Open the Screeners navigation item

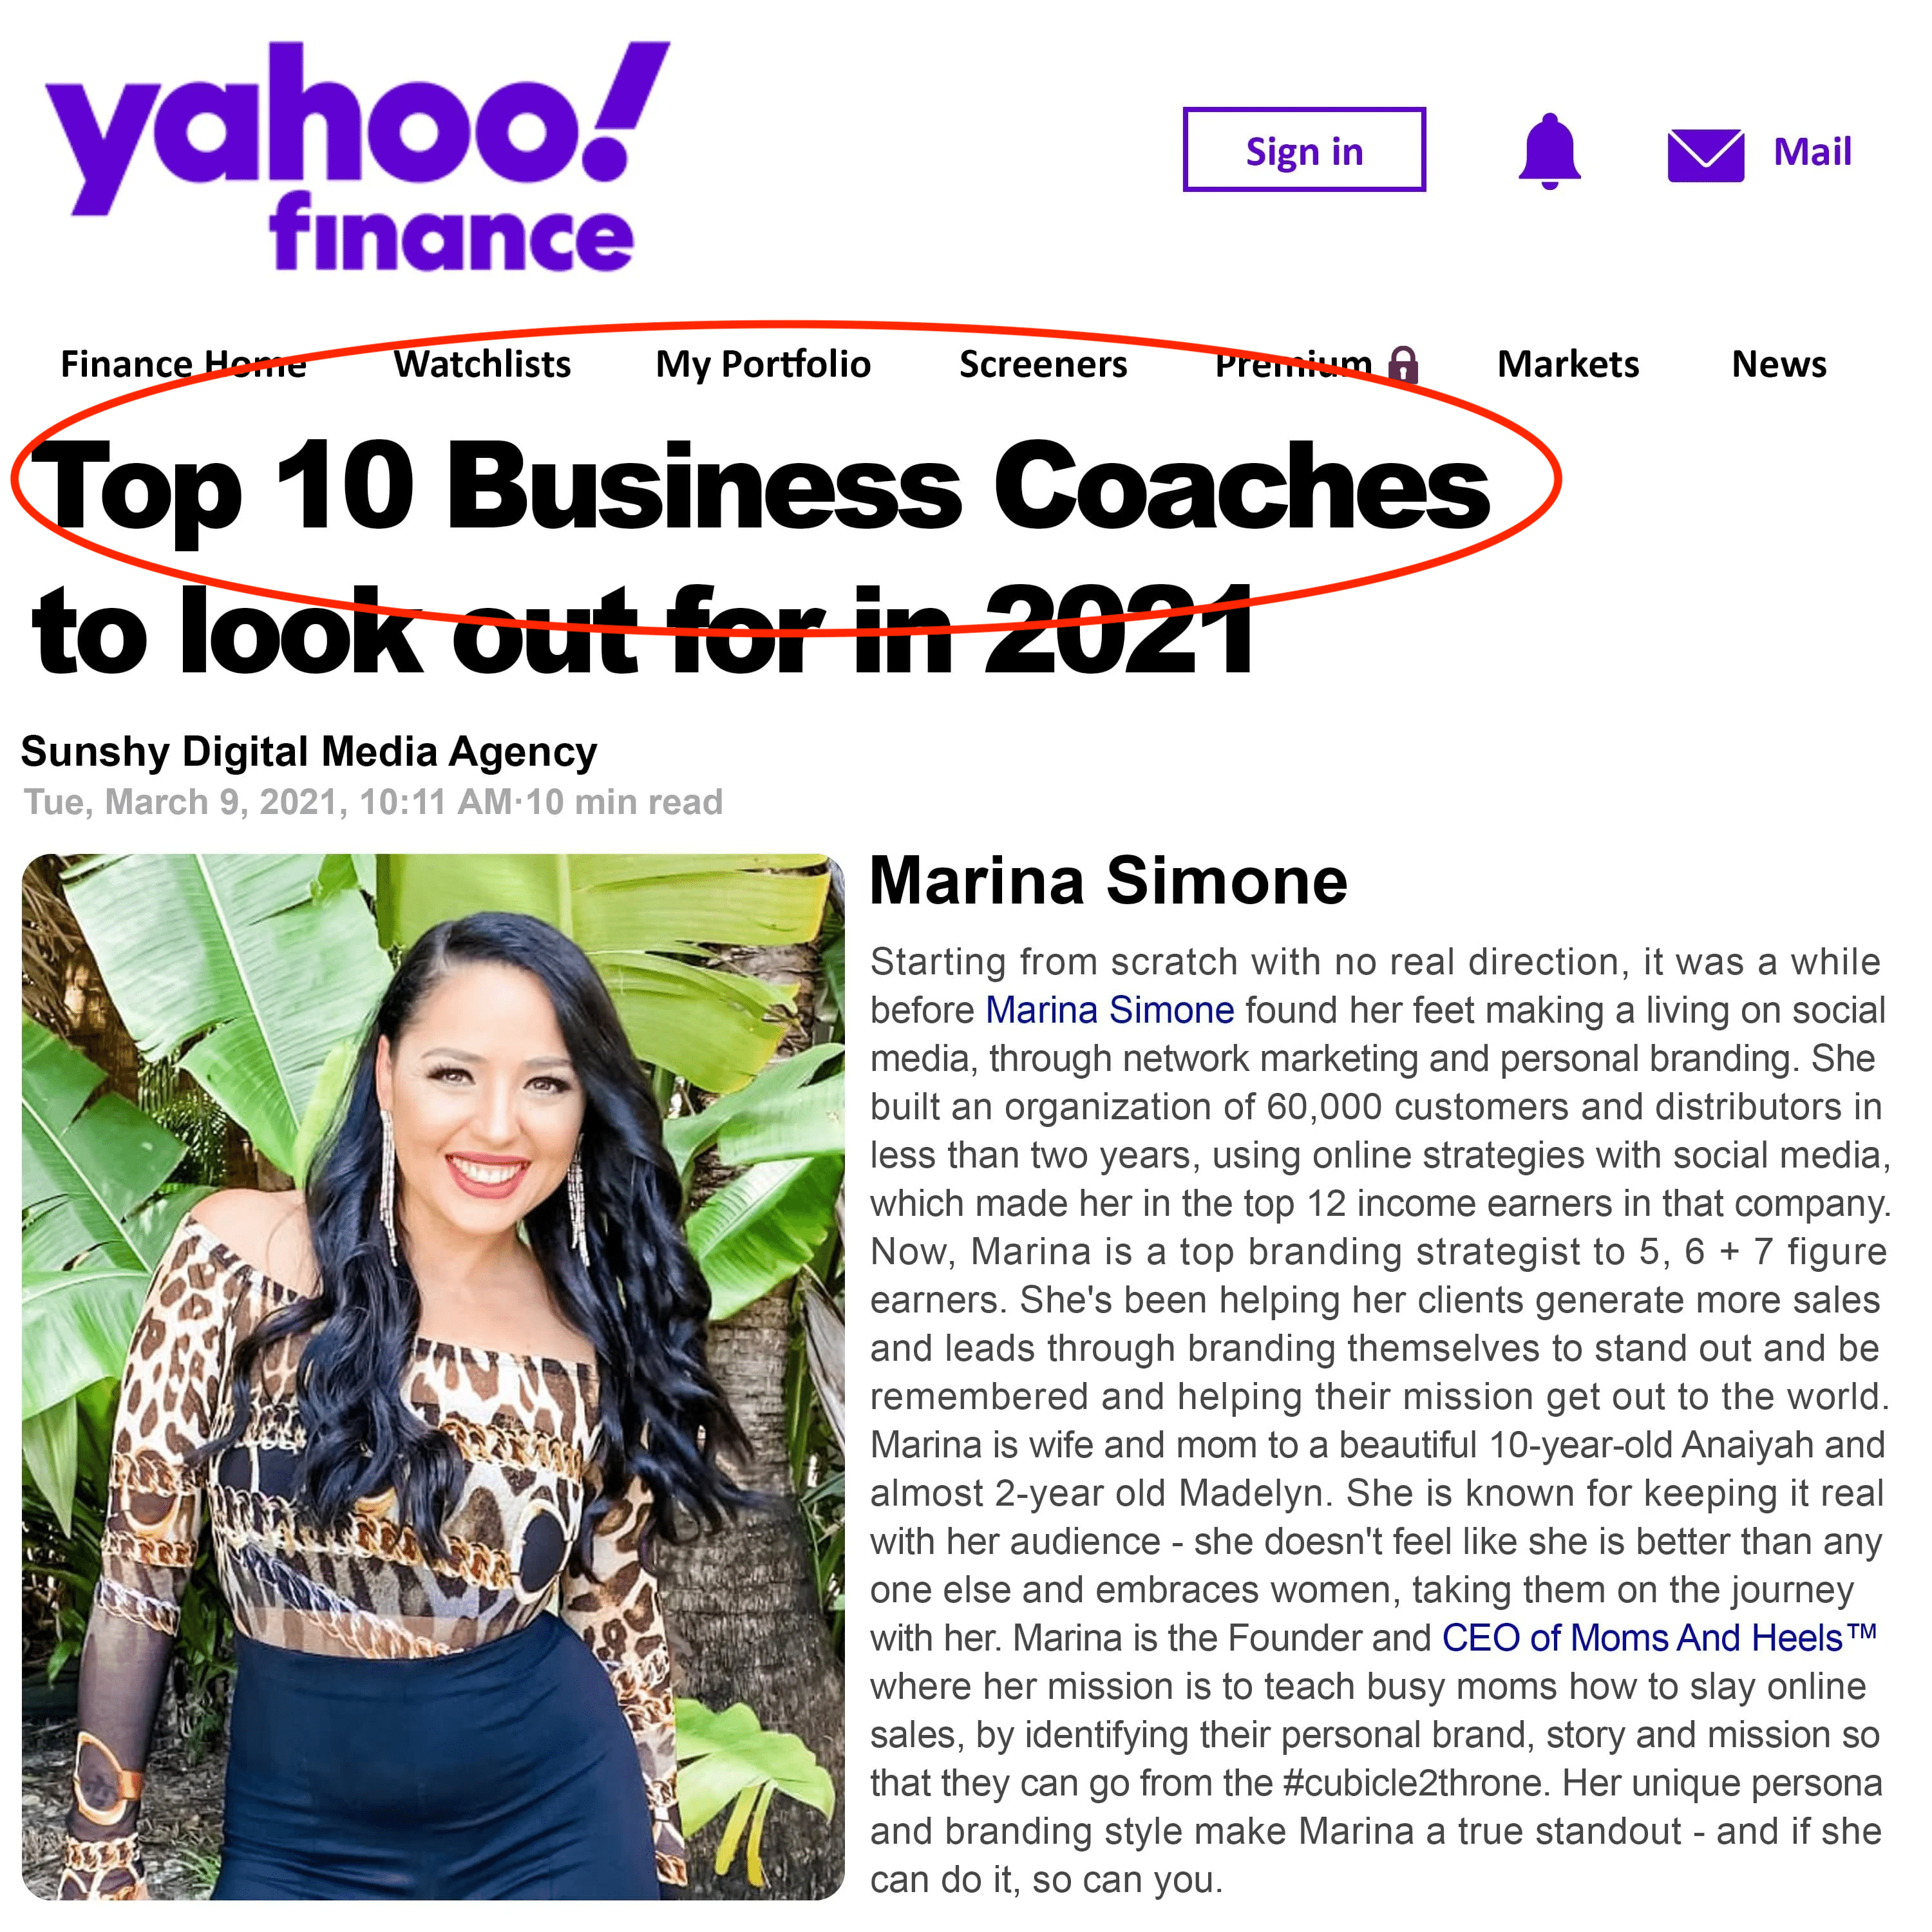tap(1043, 364)
